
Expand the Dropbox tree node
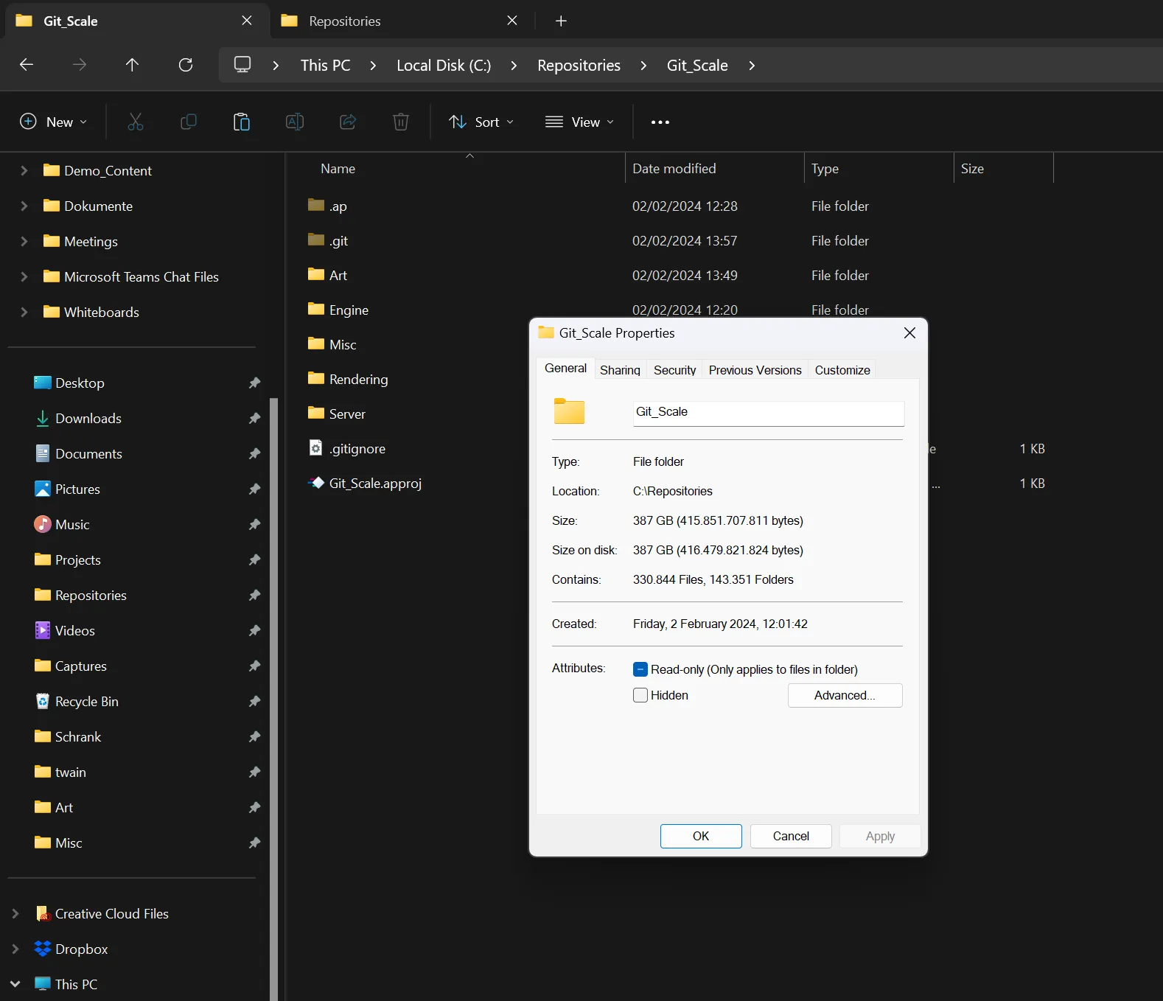pyautogui.click(x=15, y=949)
